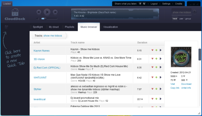Select the 'group' search filter

[x=188, y=19]
